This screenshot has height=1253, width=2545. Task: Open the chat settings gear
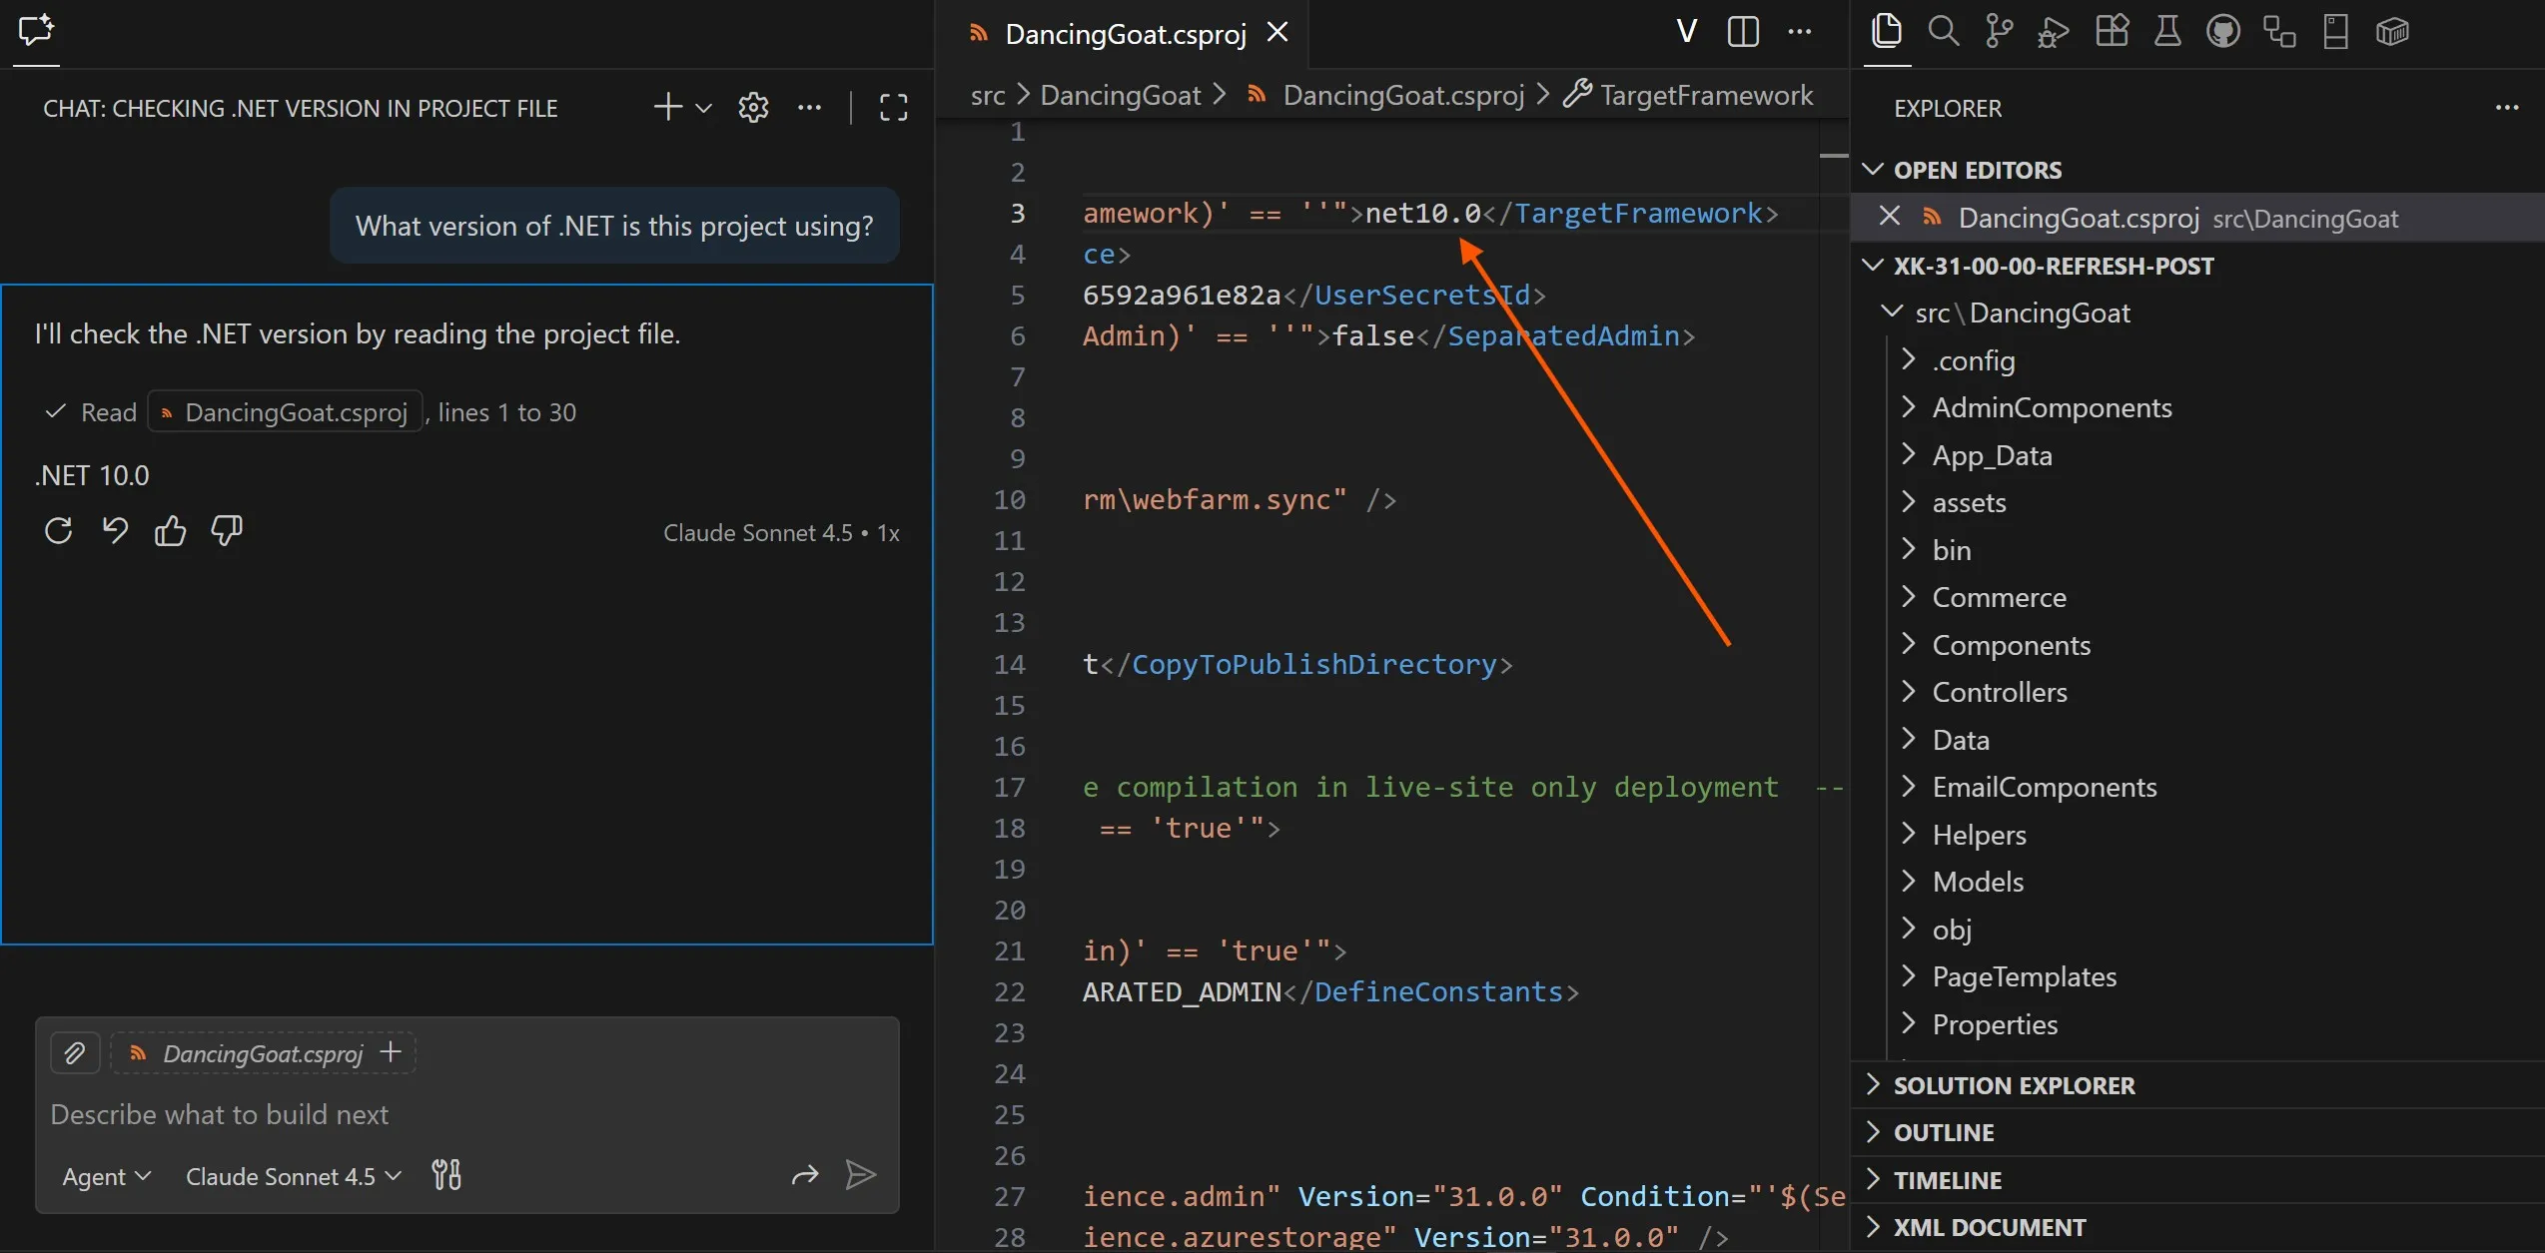(x=753, y=108)
